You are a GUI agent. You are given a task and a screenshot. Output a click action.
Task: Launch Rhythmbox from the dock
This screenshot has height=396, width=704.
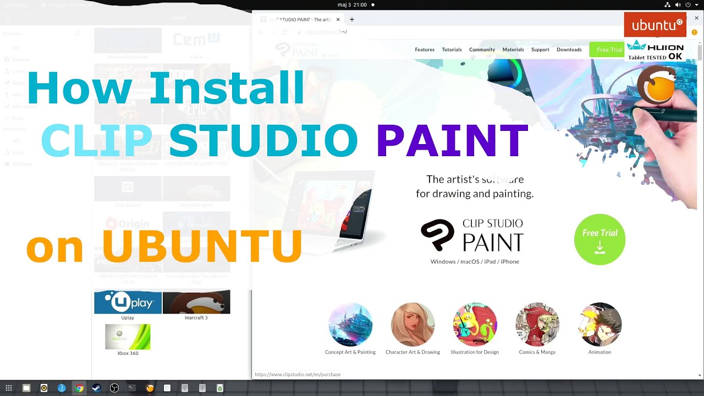pyautogui.click(x=44, y=388)
